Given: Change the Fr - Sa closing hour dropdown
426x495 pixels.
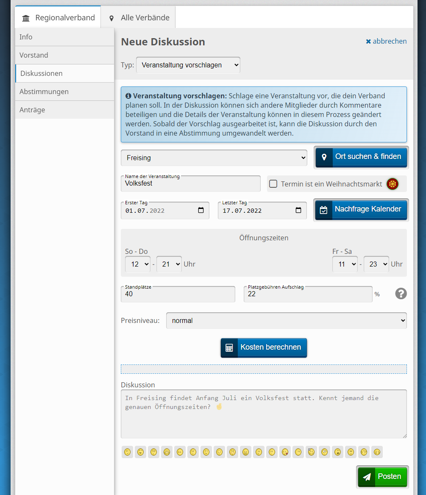Looking at the screenshot, I should (376, 264).
